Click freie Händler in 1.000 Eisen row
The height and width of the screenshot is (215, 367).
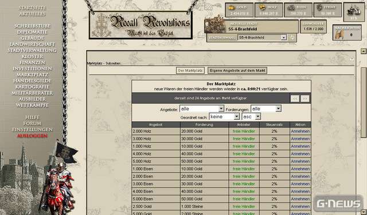(x=244, y=169)
